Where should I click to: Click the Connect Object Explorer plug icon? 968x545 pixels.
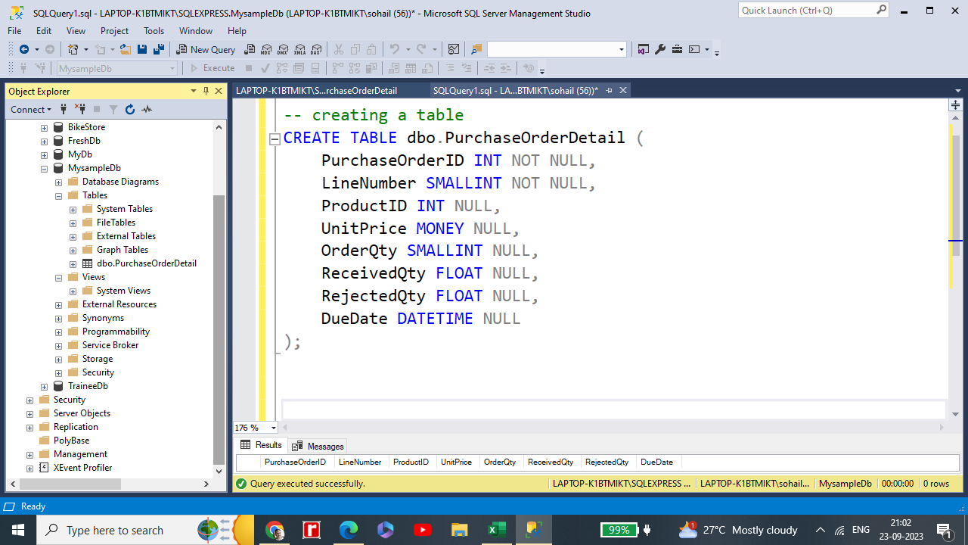pos(64,109)
